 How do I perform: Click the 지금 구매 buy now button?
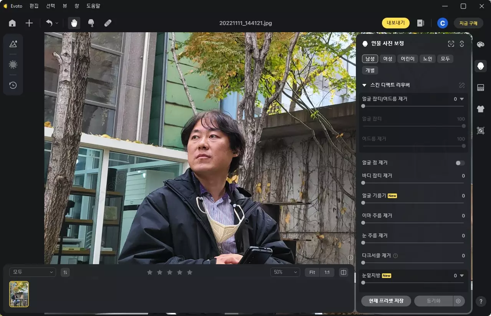(468, 23)
